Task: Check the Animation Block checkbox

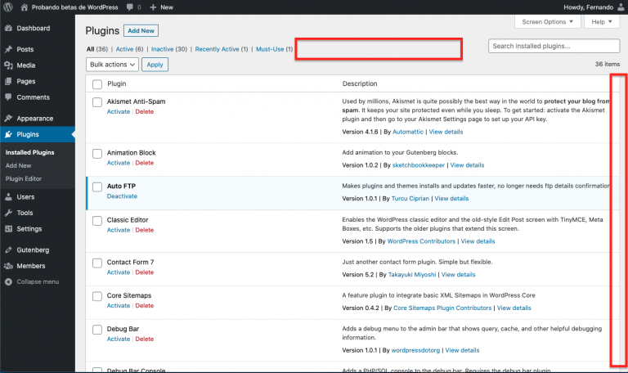Action: tap(97, 154)
